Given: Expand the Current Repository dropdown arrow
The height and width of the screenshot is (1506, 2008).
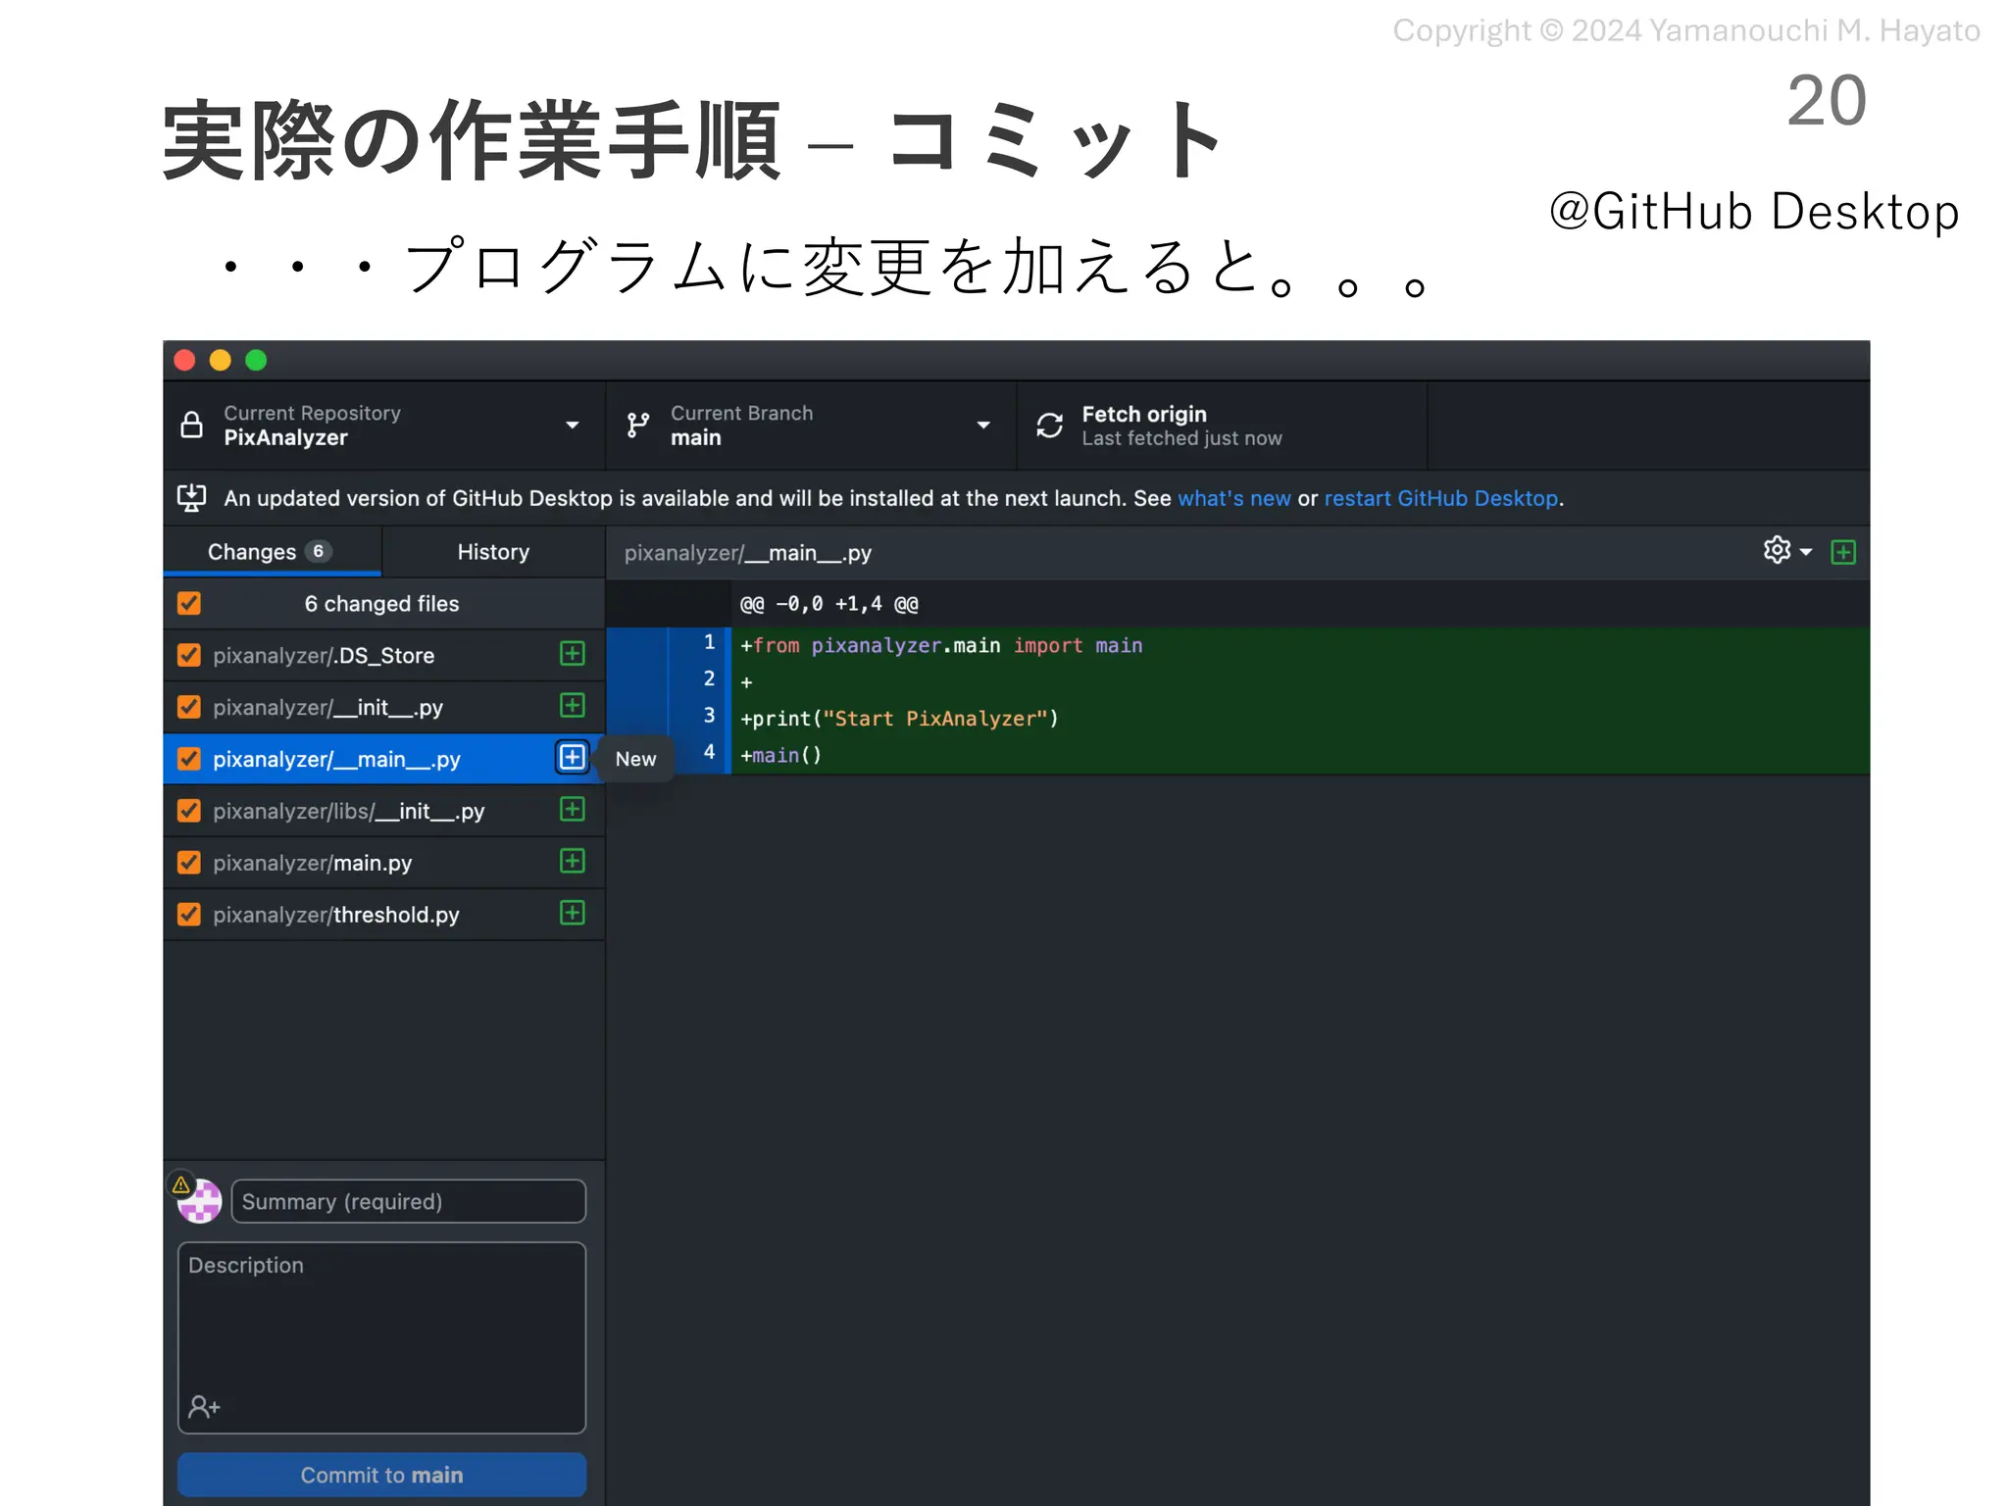Looking at the screenshot, I should coord(573,426).
